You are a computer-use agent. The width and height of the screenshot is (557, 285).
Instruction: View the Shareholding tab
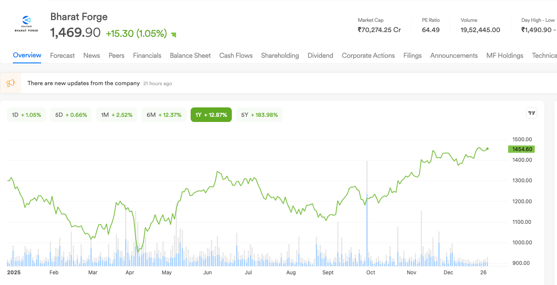(x=280, y=56)
